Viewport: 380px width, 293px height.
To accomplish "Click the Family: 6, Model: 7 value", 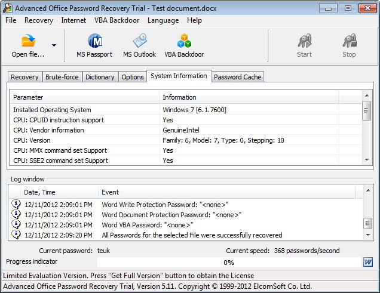I will pyautogui.click(x=223, y=140).
